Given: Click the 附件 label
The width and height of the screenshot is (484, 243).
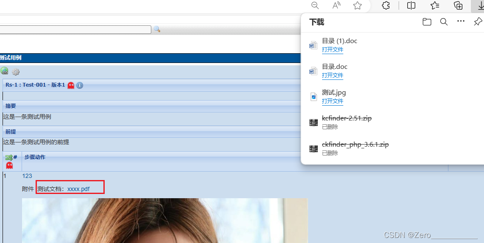Looking at the screenshot, I should click(x=28, y=189).
